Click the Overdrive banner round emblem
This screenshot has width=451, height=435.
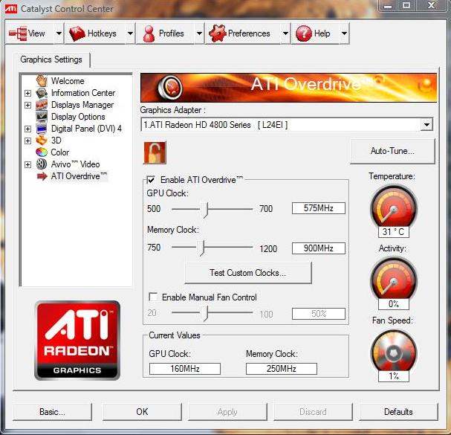[170, 87]
